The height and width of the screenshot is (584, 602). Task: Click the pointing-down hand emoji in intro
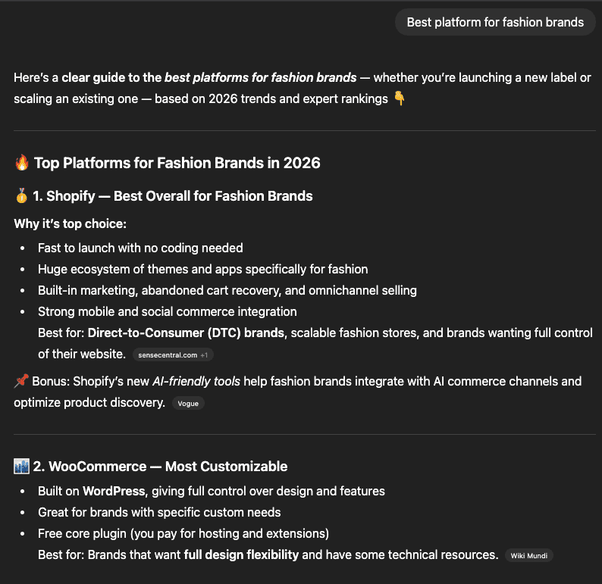coord(400,98)
